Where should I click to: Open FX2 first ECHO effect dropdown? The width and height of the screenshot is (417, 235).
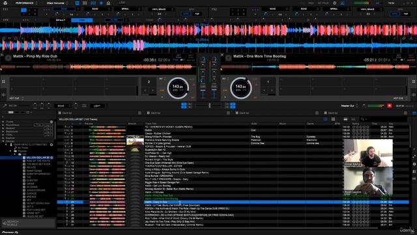coord(275,9)
